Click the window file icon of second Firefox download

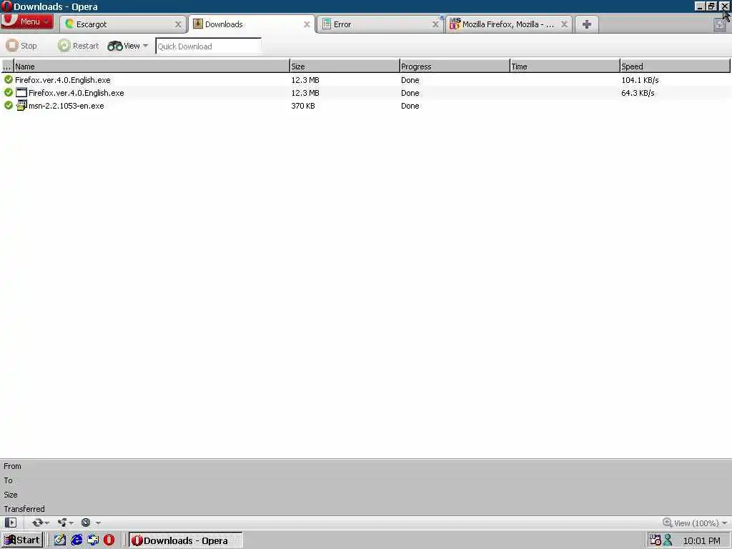[21, 92]
